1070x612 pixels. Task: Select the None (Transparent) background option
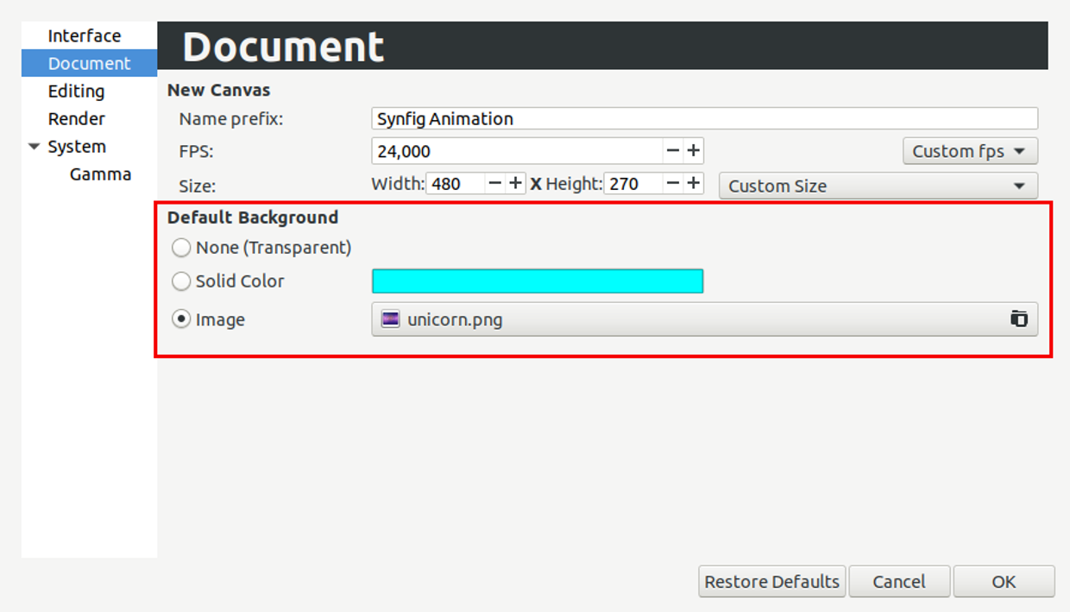click(181, 248)
